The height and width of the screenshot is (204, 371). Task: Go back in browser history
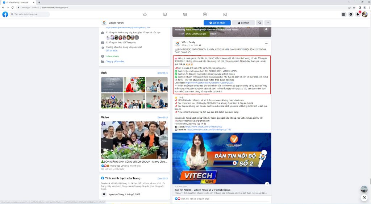[x=3, y=8]
